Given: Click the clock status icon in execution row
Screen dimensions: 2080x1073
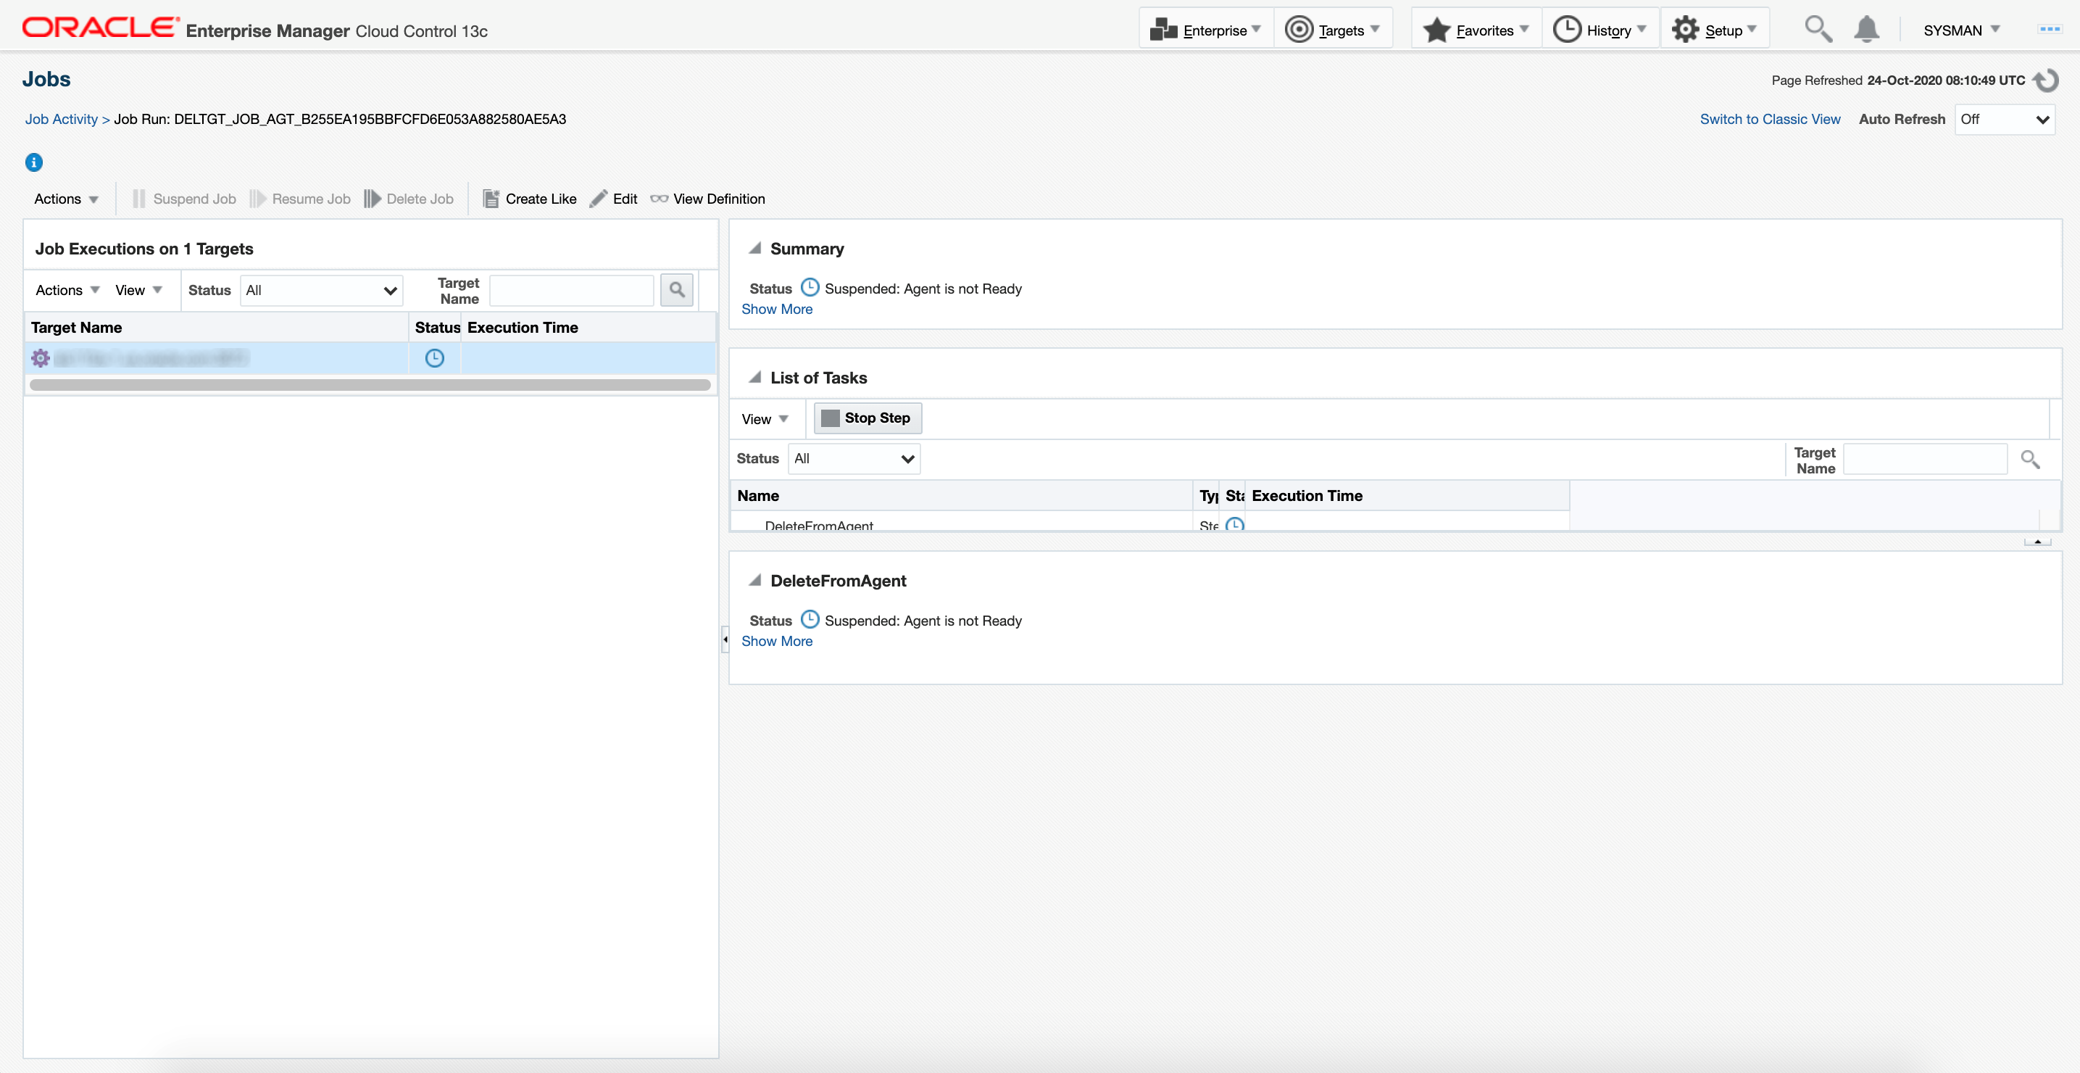Looking at the screenshot, I should pos(434,358).
